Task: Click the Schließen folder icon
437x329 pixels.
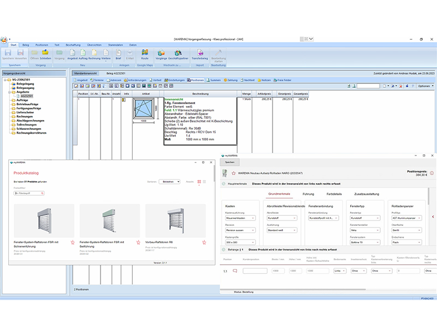Action: pyautogui.click(x=45, y=53)
